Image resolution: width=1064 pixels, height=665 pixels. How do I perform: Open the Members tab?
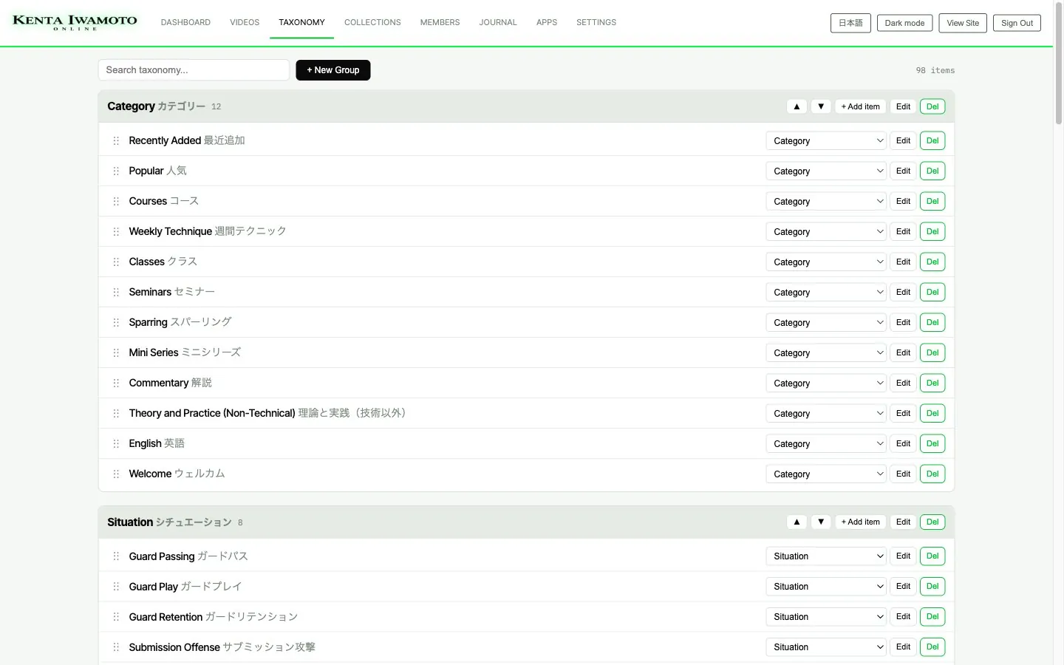point(440,22)
